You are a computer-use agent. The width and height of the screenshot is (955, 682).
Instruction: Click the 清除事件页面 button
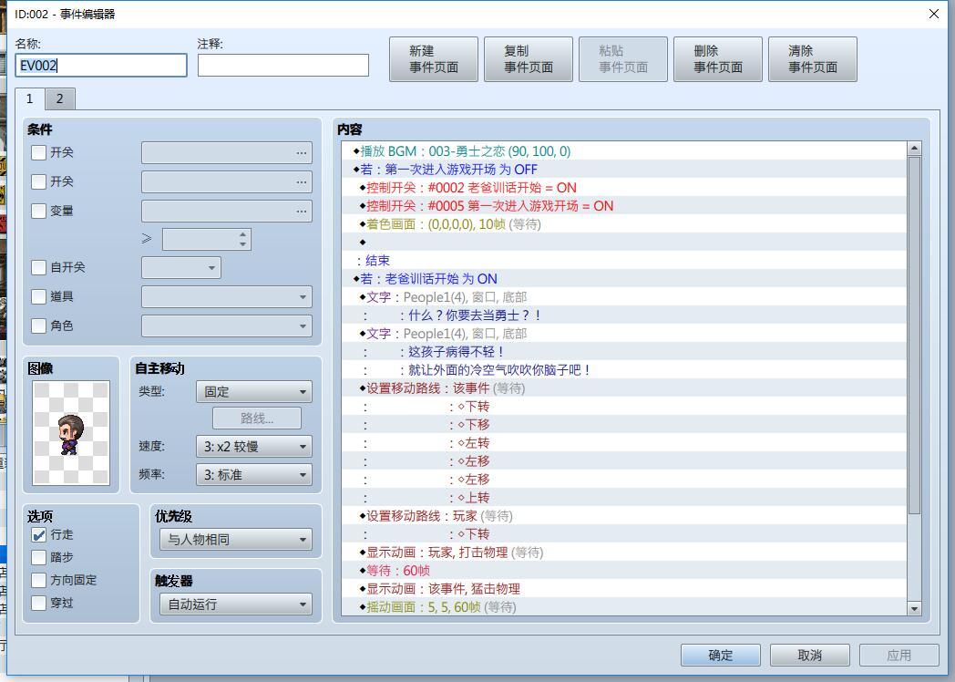813,59
